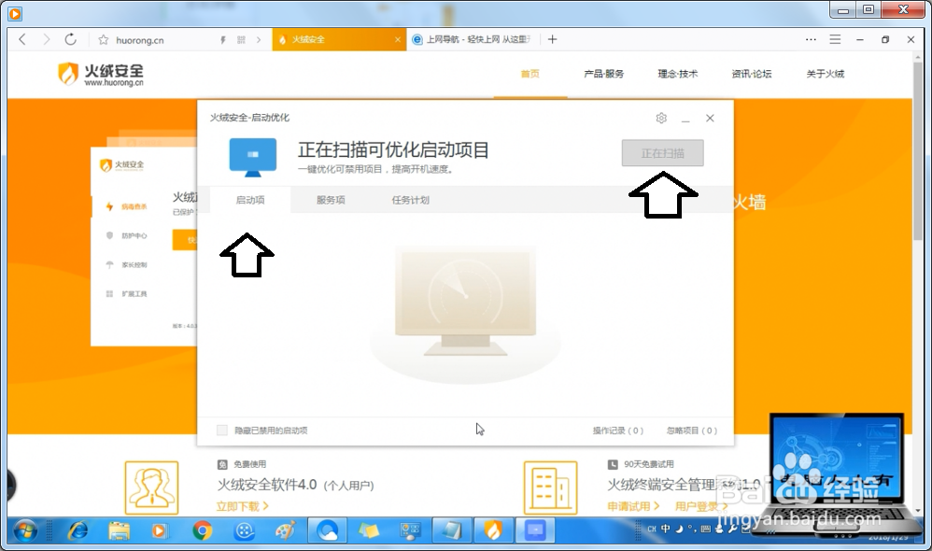The height and width of the screenshot is (551, 932).
Task: Click 家长控制 umbrella icon in background window
Action: [109, 264]
